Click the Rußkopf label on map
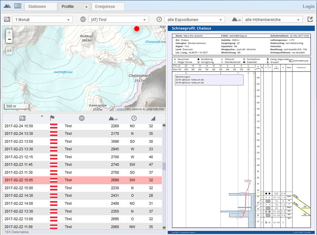Viewport: 317px width, 235px height. pyautogui.click(x=87, y=36)
